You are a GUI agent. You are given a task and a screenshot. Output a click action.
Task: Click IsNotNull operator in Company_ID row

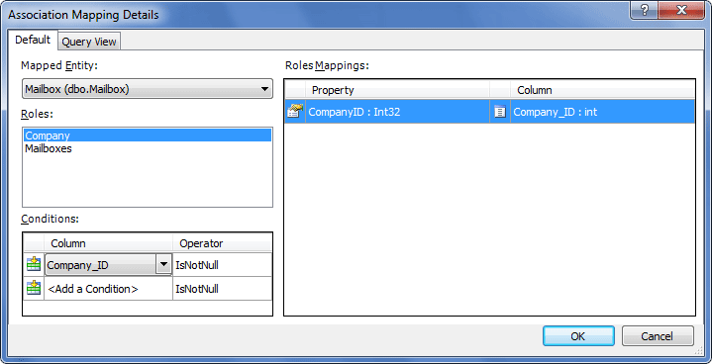click(223, 265)
